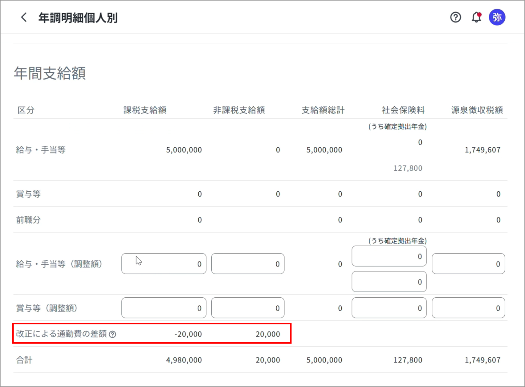The width and height of the screenshot is (525, 387).
Task: Select the 4,980,000 total taxable amount
Action: (184, 360)
